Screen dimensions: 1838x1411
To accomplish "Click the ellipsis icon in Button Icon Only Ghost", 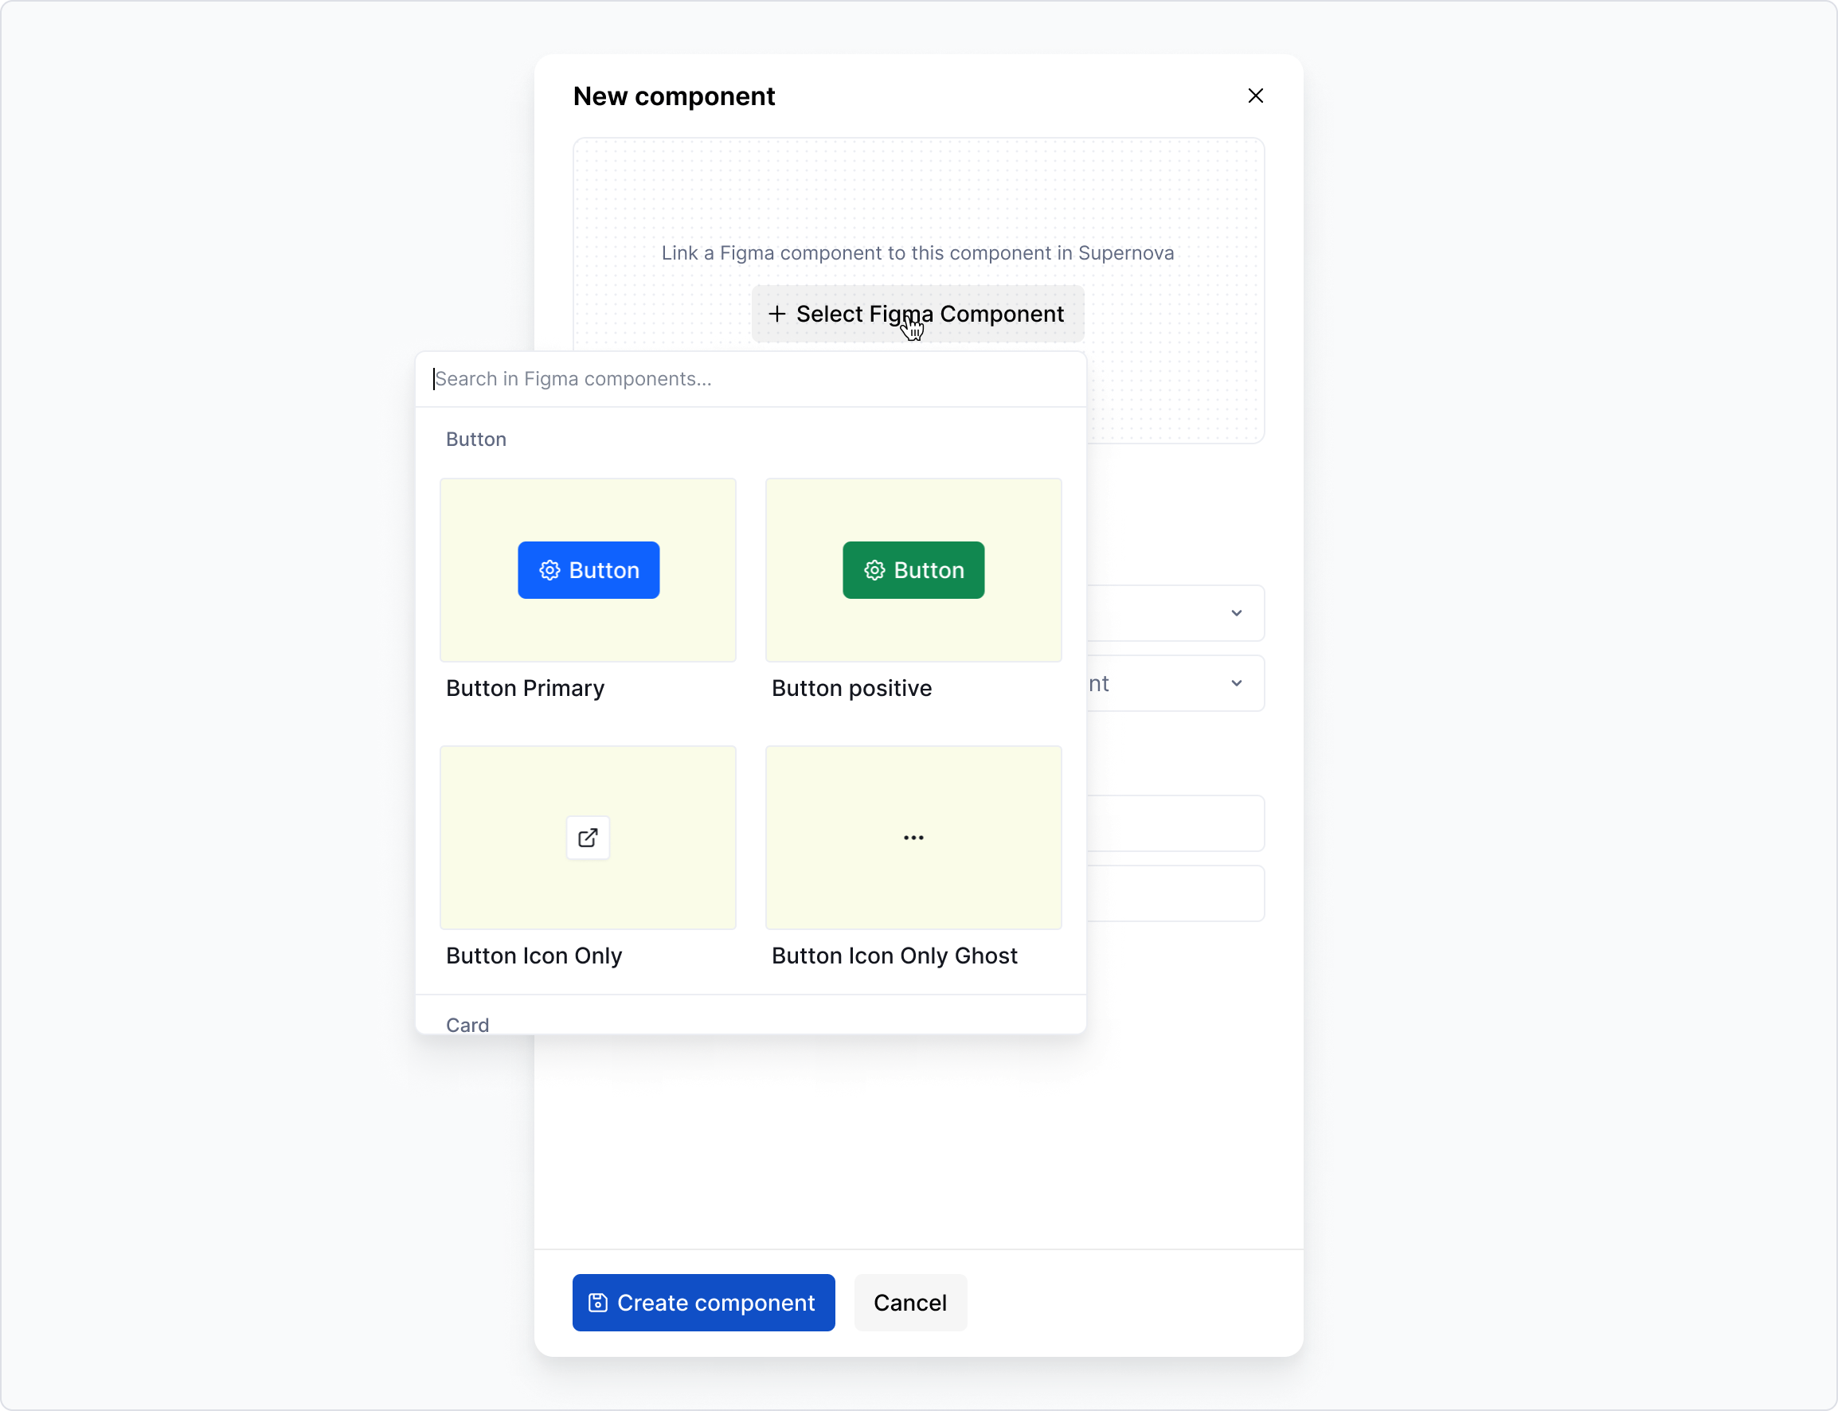I will click(913, 838).
